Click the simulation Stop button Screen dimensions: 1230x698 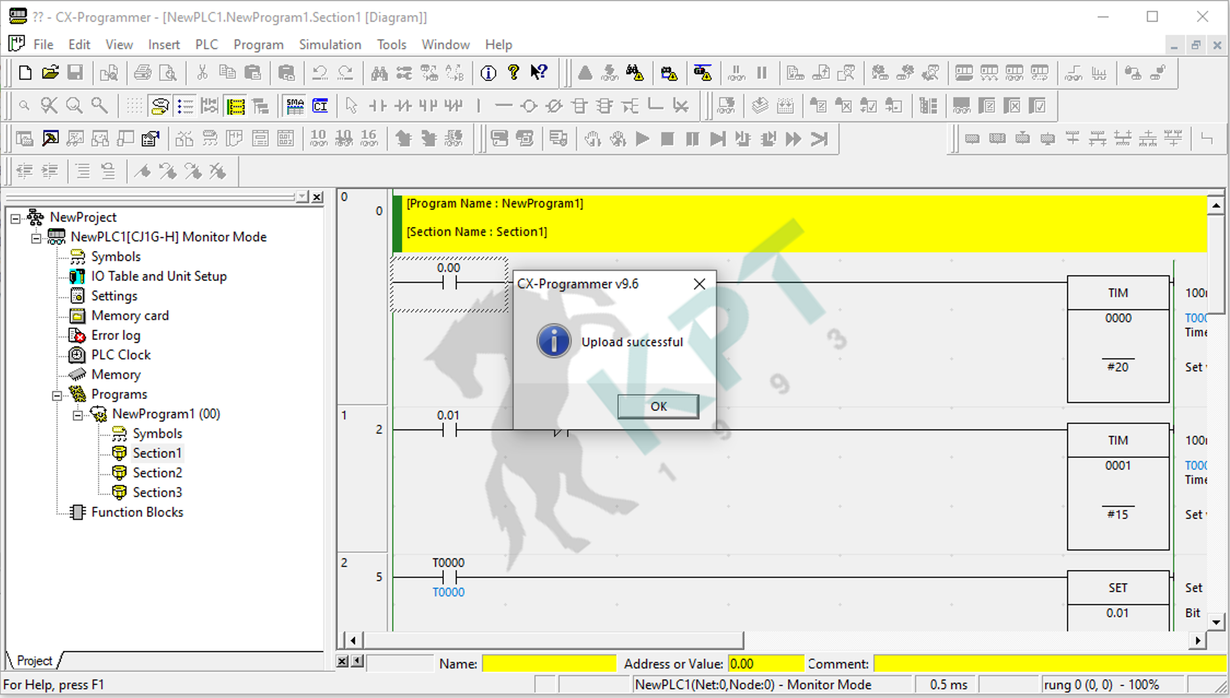click(667, 139)
